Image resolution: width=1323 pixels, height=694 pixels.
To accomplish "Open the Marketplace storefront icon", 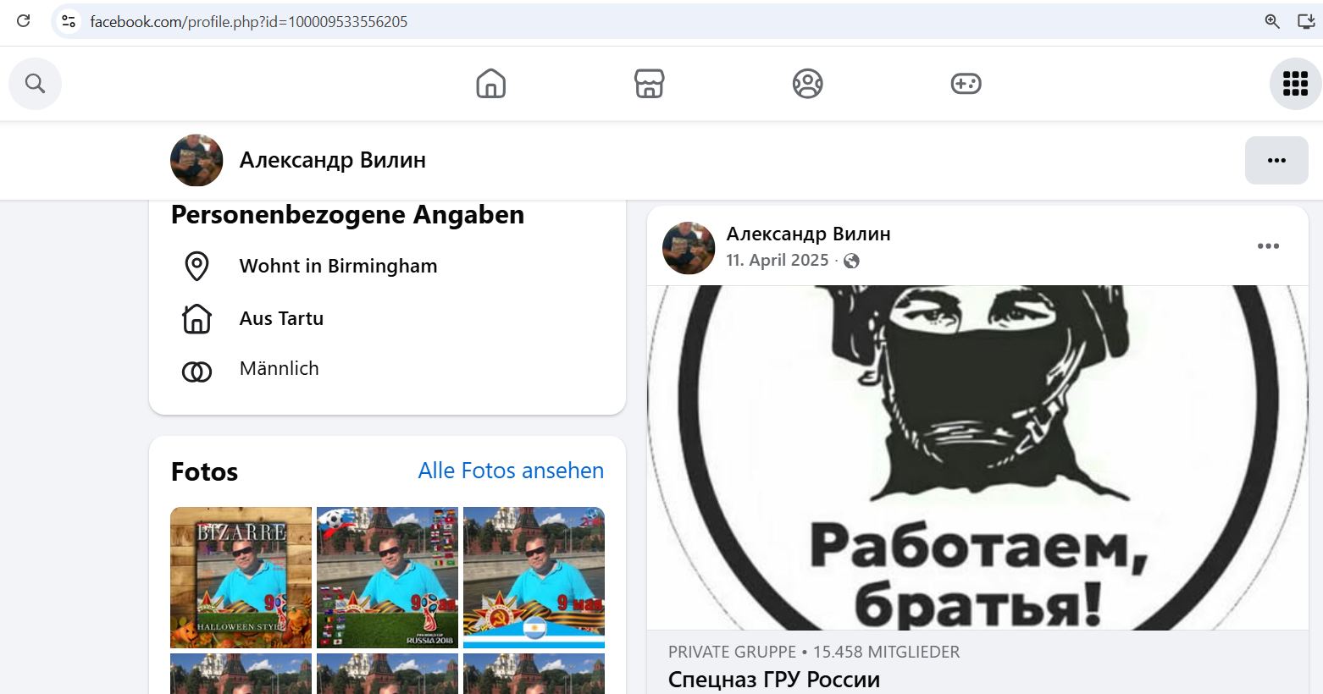I will click(x=649, y=84).
